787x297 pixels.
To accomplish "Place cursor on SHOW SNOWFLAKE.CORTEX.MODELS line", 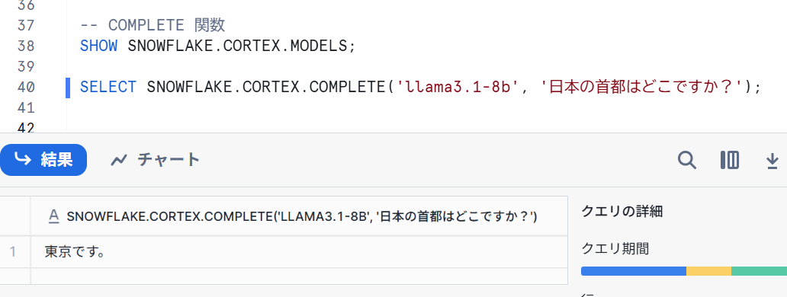I will click(x=218, y=46).
